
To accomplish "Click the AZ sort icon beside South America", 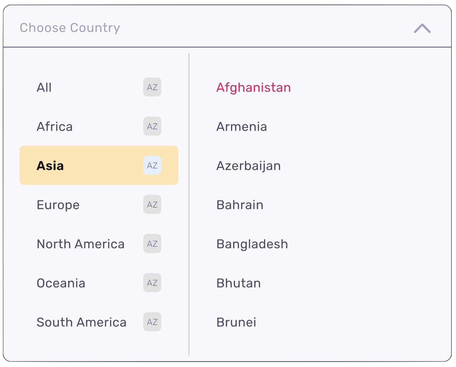I will (x=152, y=322).
